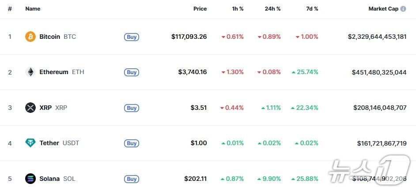This screenshot has width=416, height=191.
Task: Click the Ethereum diamond logo icon
Action: click(30, 72)
